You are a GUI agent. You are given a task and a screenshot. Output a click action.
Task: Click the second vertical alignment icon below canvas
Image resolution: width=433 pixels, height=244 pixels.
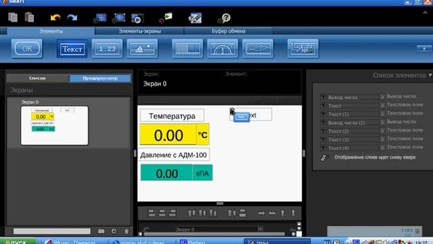coord(202,213)
